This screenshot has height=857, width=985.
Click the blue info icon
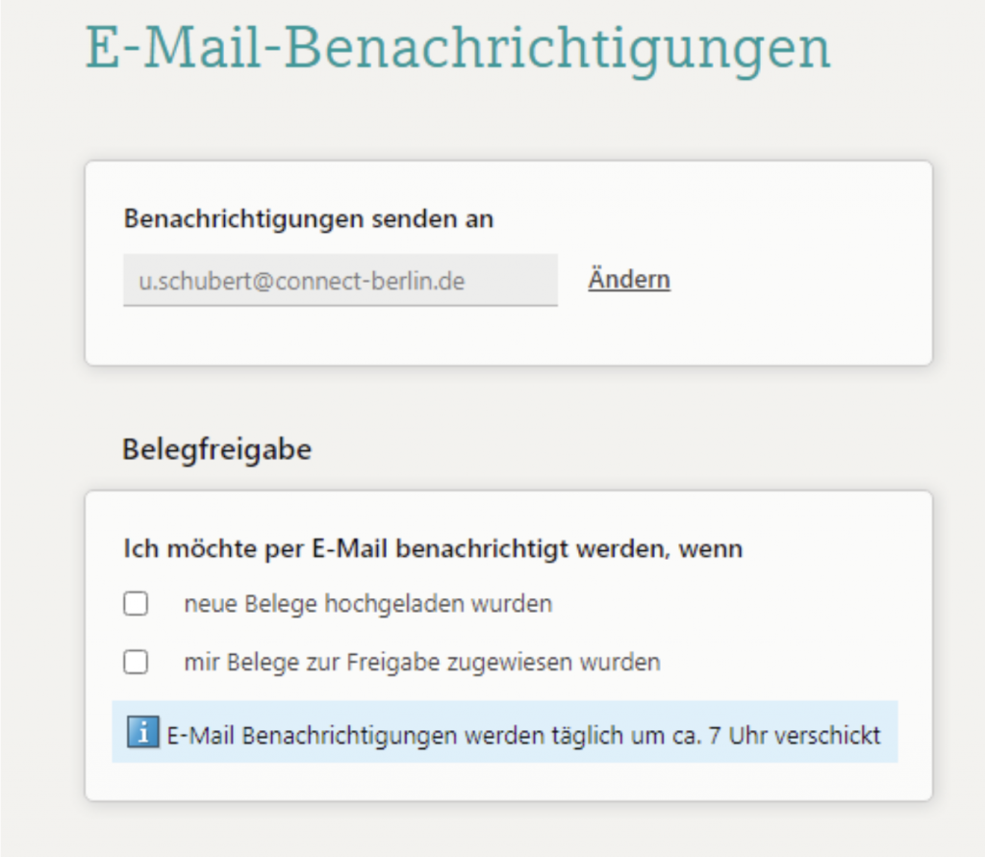pyautogui.click(x=143, y=734)
